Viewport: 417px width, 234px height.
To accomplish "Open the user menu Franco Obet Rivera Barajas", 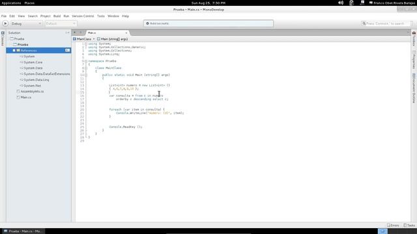I will point(392,3).
